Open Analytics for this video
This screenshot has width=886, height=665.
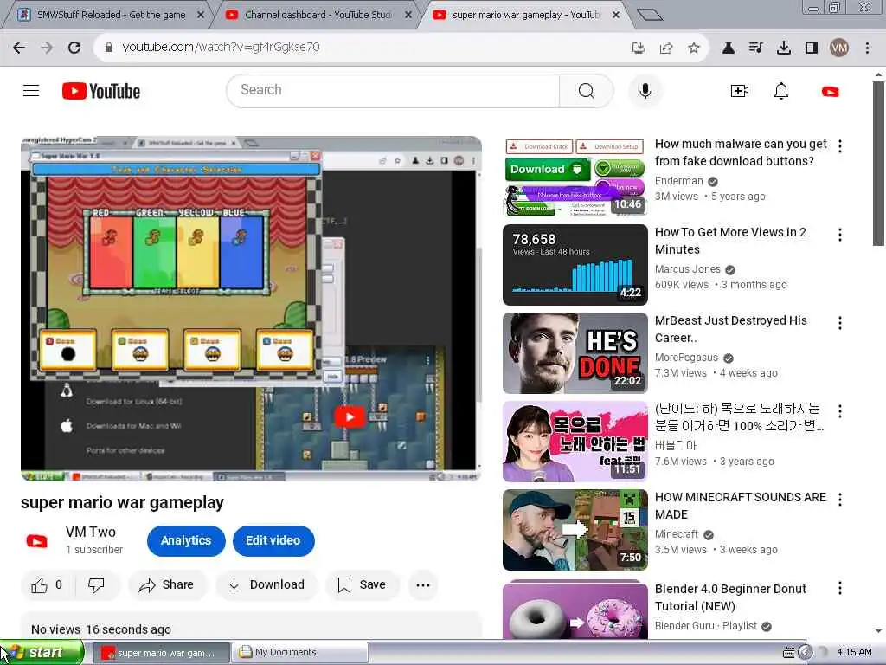click(186, 540)
